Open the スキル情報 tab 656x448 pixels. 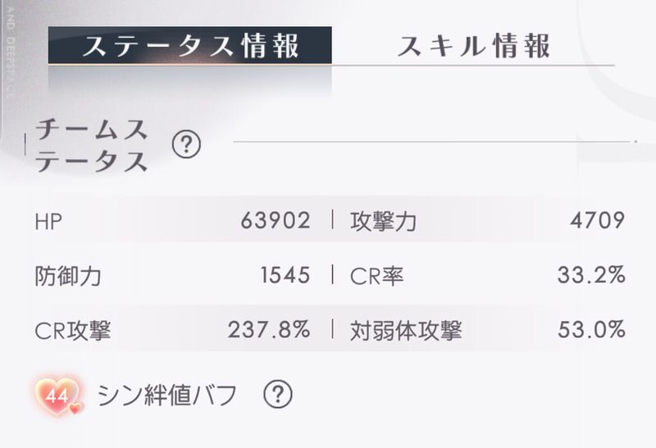point(473,46)
